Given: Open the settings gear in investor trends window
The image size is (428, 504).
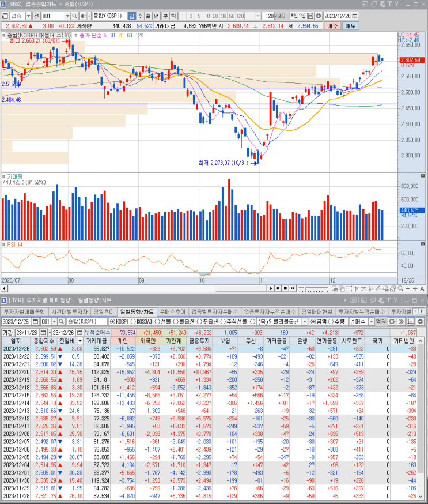Looking at the screenshot, I should [x=420, y=321].
